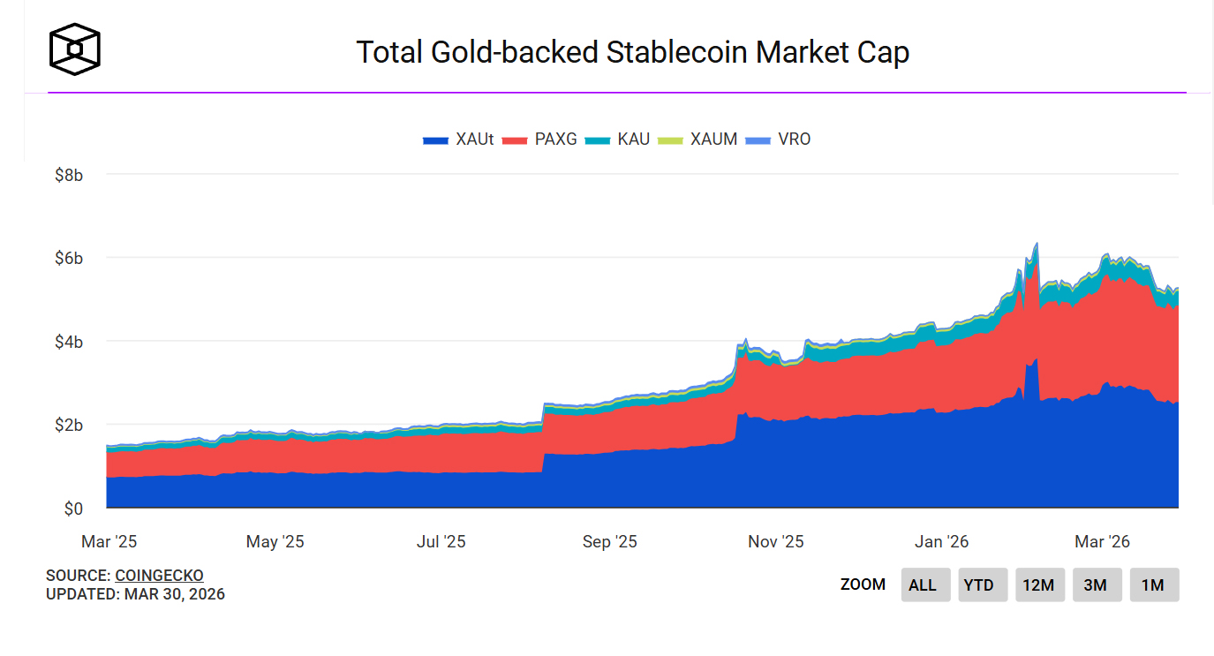Toggle visibility of the KAU series
The height and width of the screenshot is (656, 1214).
(636, 139)
